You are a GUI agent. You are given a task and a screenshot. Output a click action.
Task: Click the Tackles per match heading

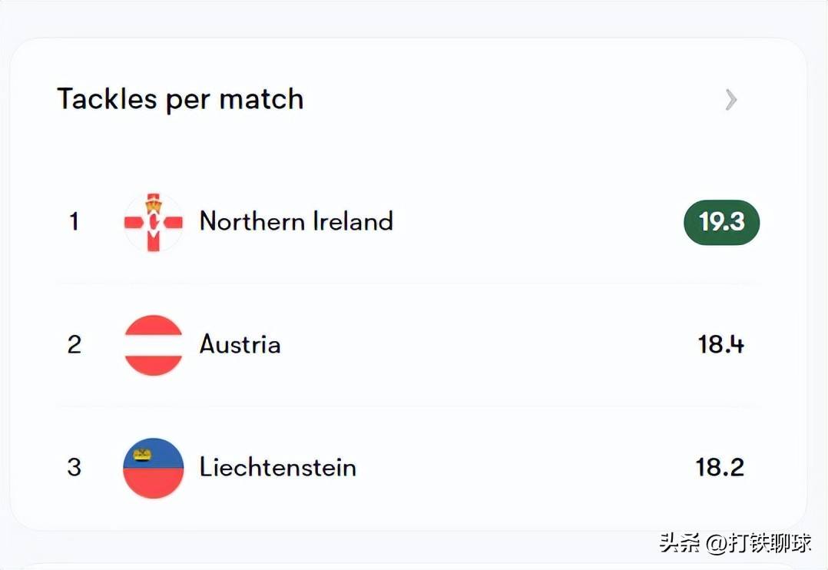coord(181,99)
